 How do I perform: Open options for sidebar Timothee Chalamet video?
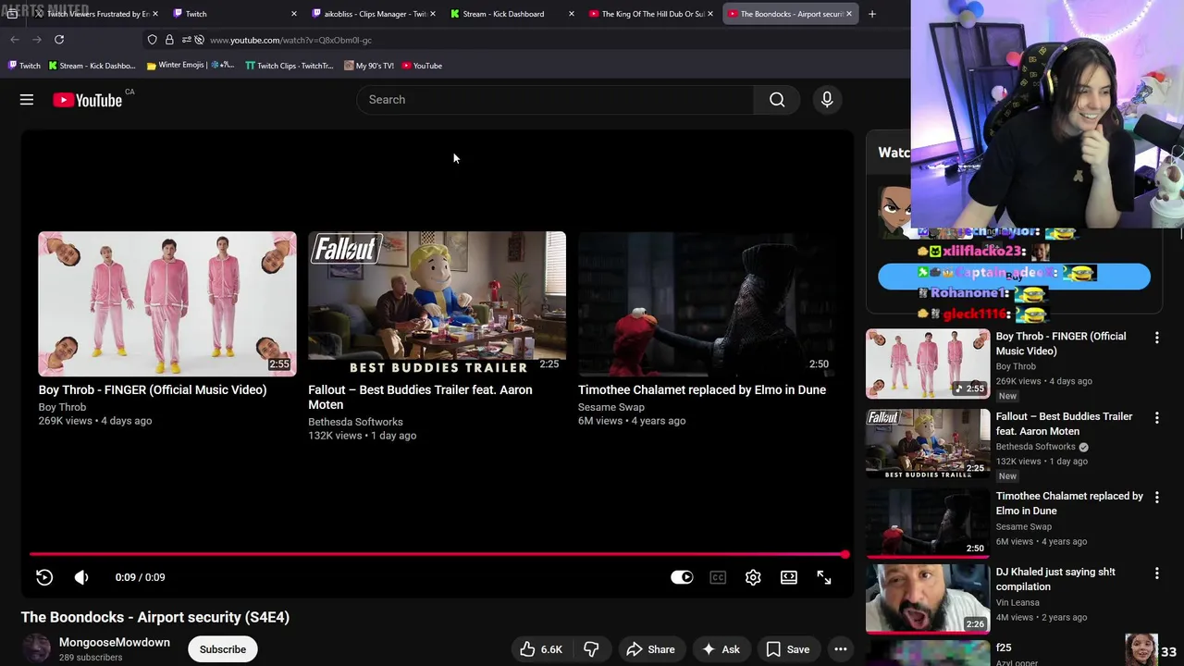[x=1156, y=498]
